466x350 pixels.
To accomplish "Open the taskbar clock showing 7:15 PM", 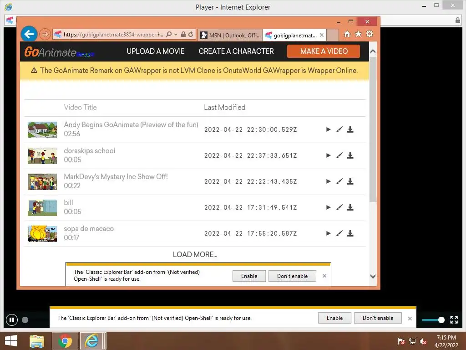I will (x=446, y=341).
